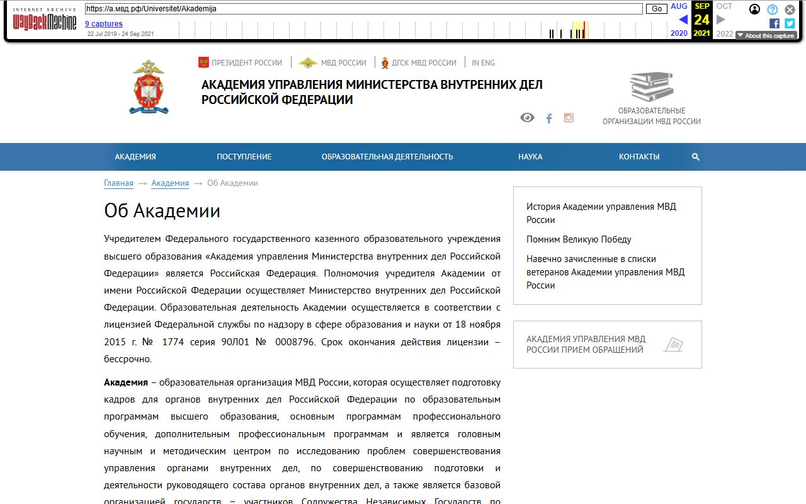Click the Wayback Machine logo
806x504 pixels.
pos(45,21)
